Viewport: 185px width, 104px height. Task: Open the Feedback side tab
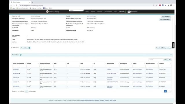click(173, 45)
